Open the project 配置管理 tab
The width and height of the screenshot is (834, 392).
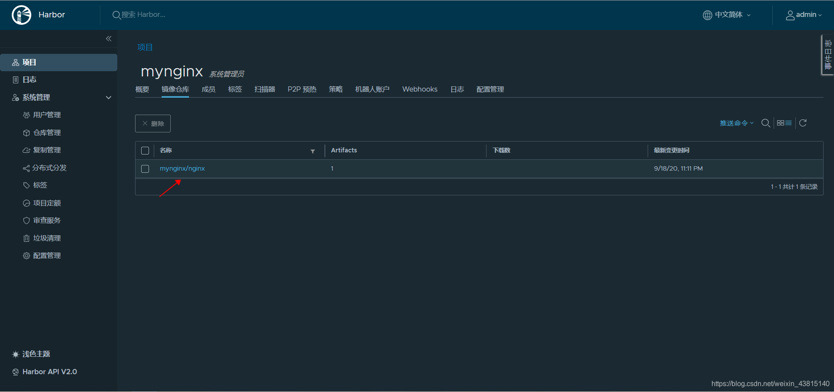[490, 89]
